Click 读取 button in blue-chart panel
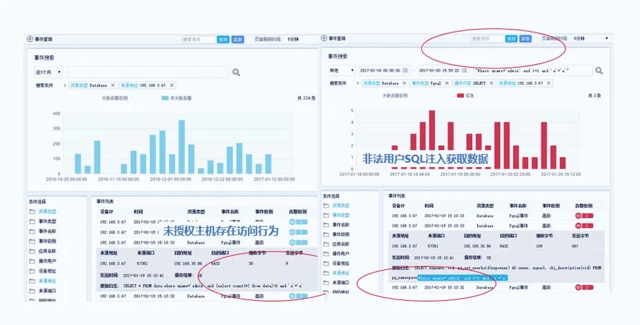Viewport: 640px width, 325px height. coord(238,39)
